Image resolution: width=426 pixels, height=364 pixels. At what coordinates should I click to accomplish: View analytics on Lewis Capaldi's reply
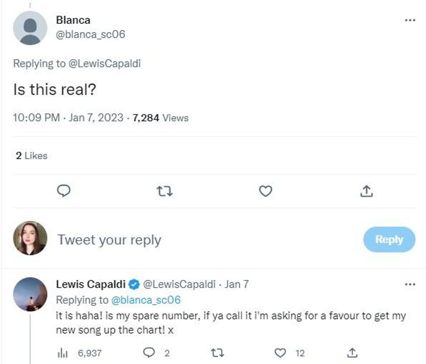(63, 353)
